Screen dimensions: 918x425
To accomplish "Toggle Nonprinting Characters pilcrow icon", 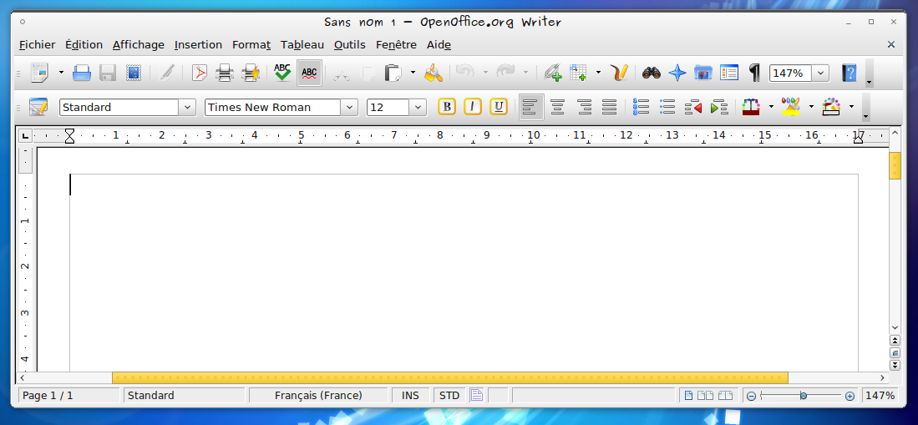I will pos(754,73).
